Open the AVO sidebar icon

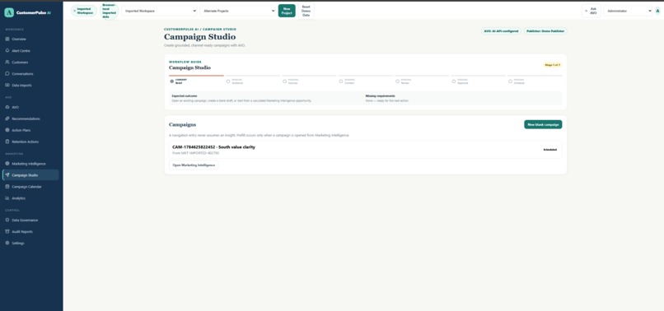pos(7,107)
